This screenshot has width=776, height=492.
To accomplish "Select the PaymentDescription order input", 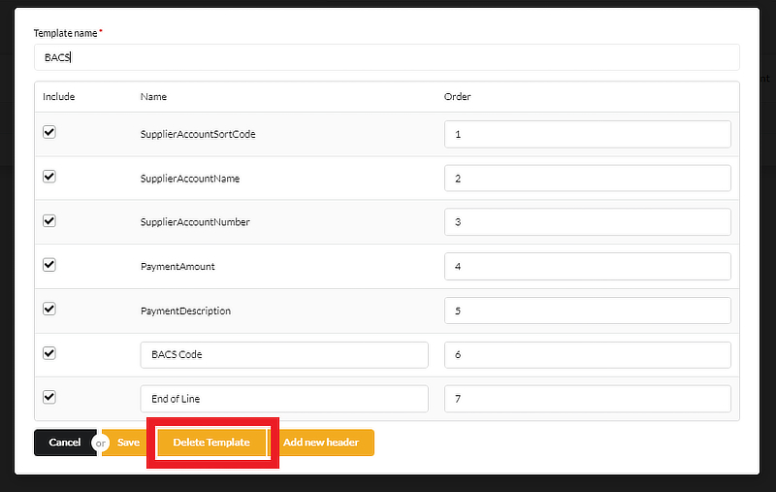I will coord(587,311).
